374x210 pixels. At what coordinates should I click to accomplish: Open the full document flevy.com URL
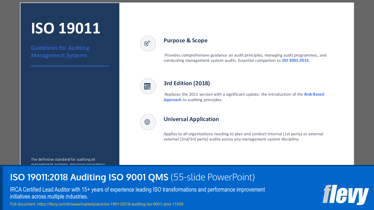coord(110,204)
